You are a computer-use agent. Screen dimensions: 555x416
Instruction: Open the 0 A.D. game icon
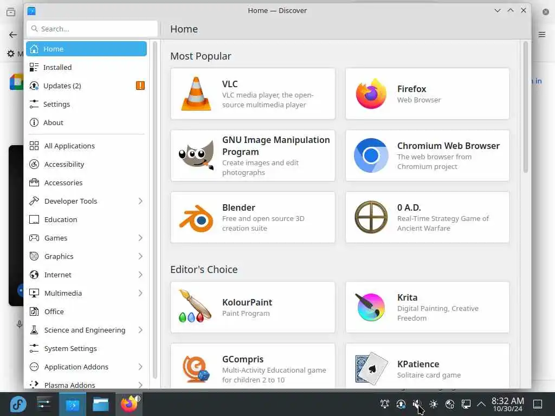coord(371,217)
